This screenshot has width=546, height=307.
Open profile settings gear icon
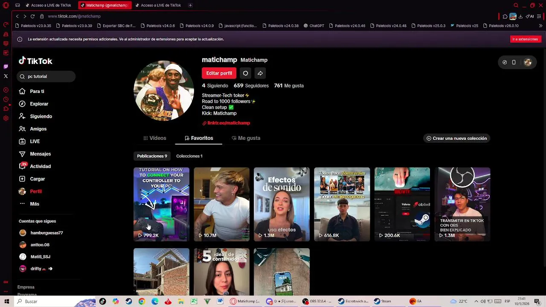click(x=246, y=73)
